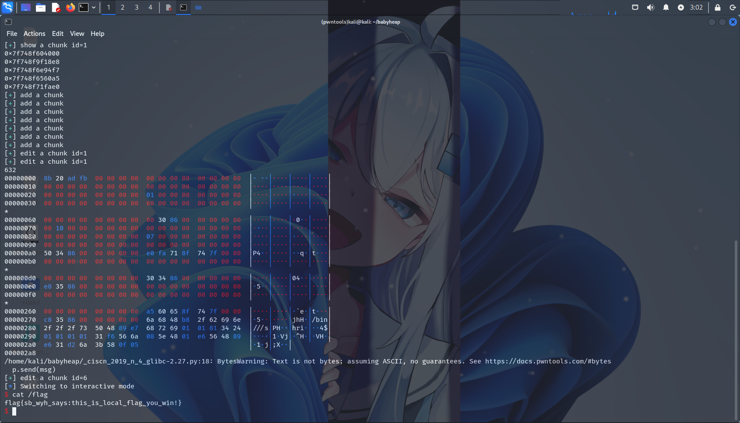This screenshot has height=423, width=740.
Task: Click the 'edit a chunk id=6' line
Action: (46, 378)
